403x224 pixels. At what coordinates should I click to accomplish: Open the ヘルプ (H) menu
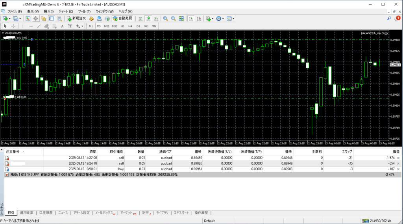tap(126, 11)
